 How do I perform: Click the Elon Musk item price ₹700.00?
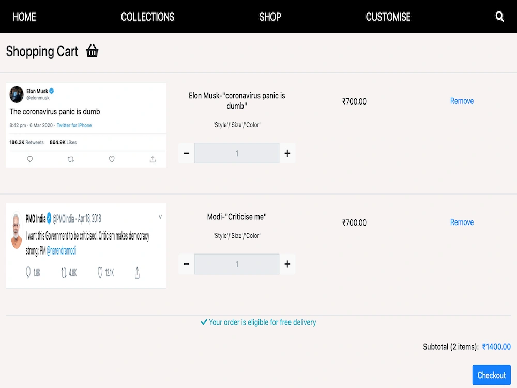(x=354, y=101)
